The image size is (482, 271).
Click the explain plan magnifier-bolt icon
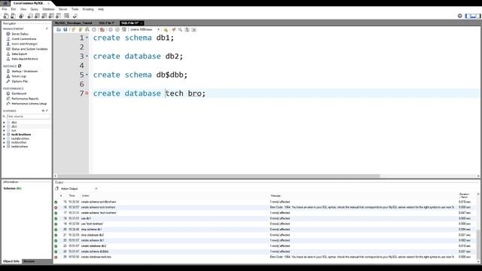(x=87, y=30)
